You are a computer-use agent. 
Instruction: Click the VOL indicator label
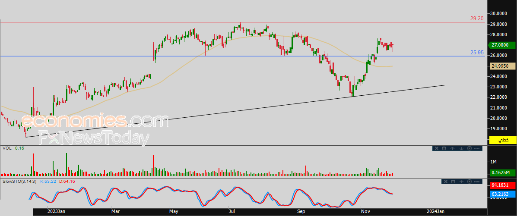(x=7, y=148)
